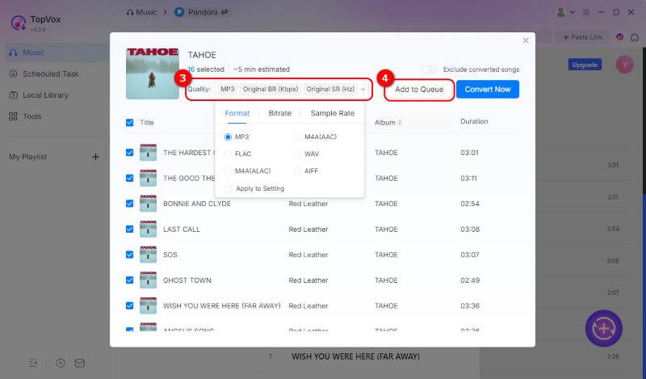This screenshot has width=646, height=379.
Task: Select M4A(ALAC) format radio button
Action: pyautogui.click(x=228, y=171)
